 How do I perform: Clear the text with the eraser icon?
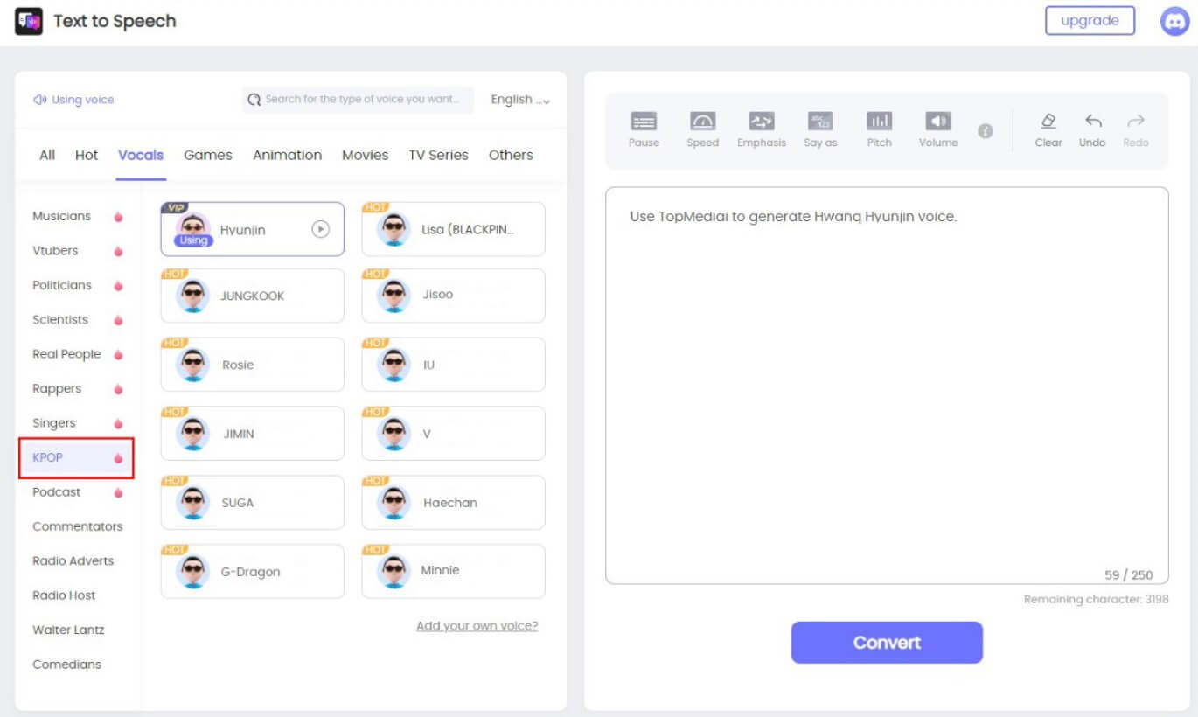point(1048,122)
